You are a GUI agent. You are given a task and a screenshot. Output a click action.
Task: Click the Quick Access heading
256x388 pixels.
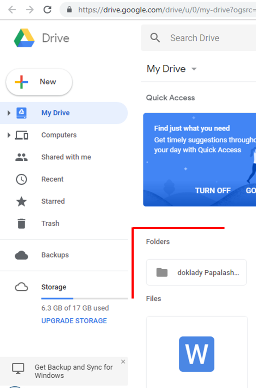tap(170, 98)
